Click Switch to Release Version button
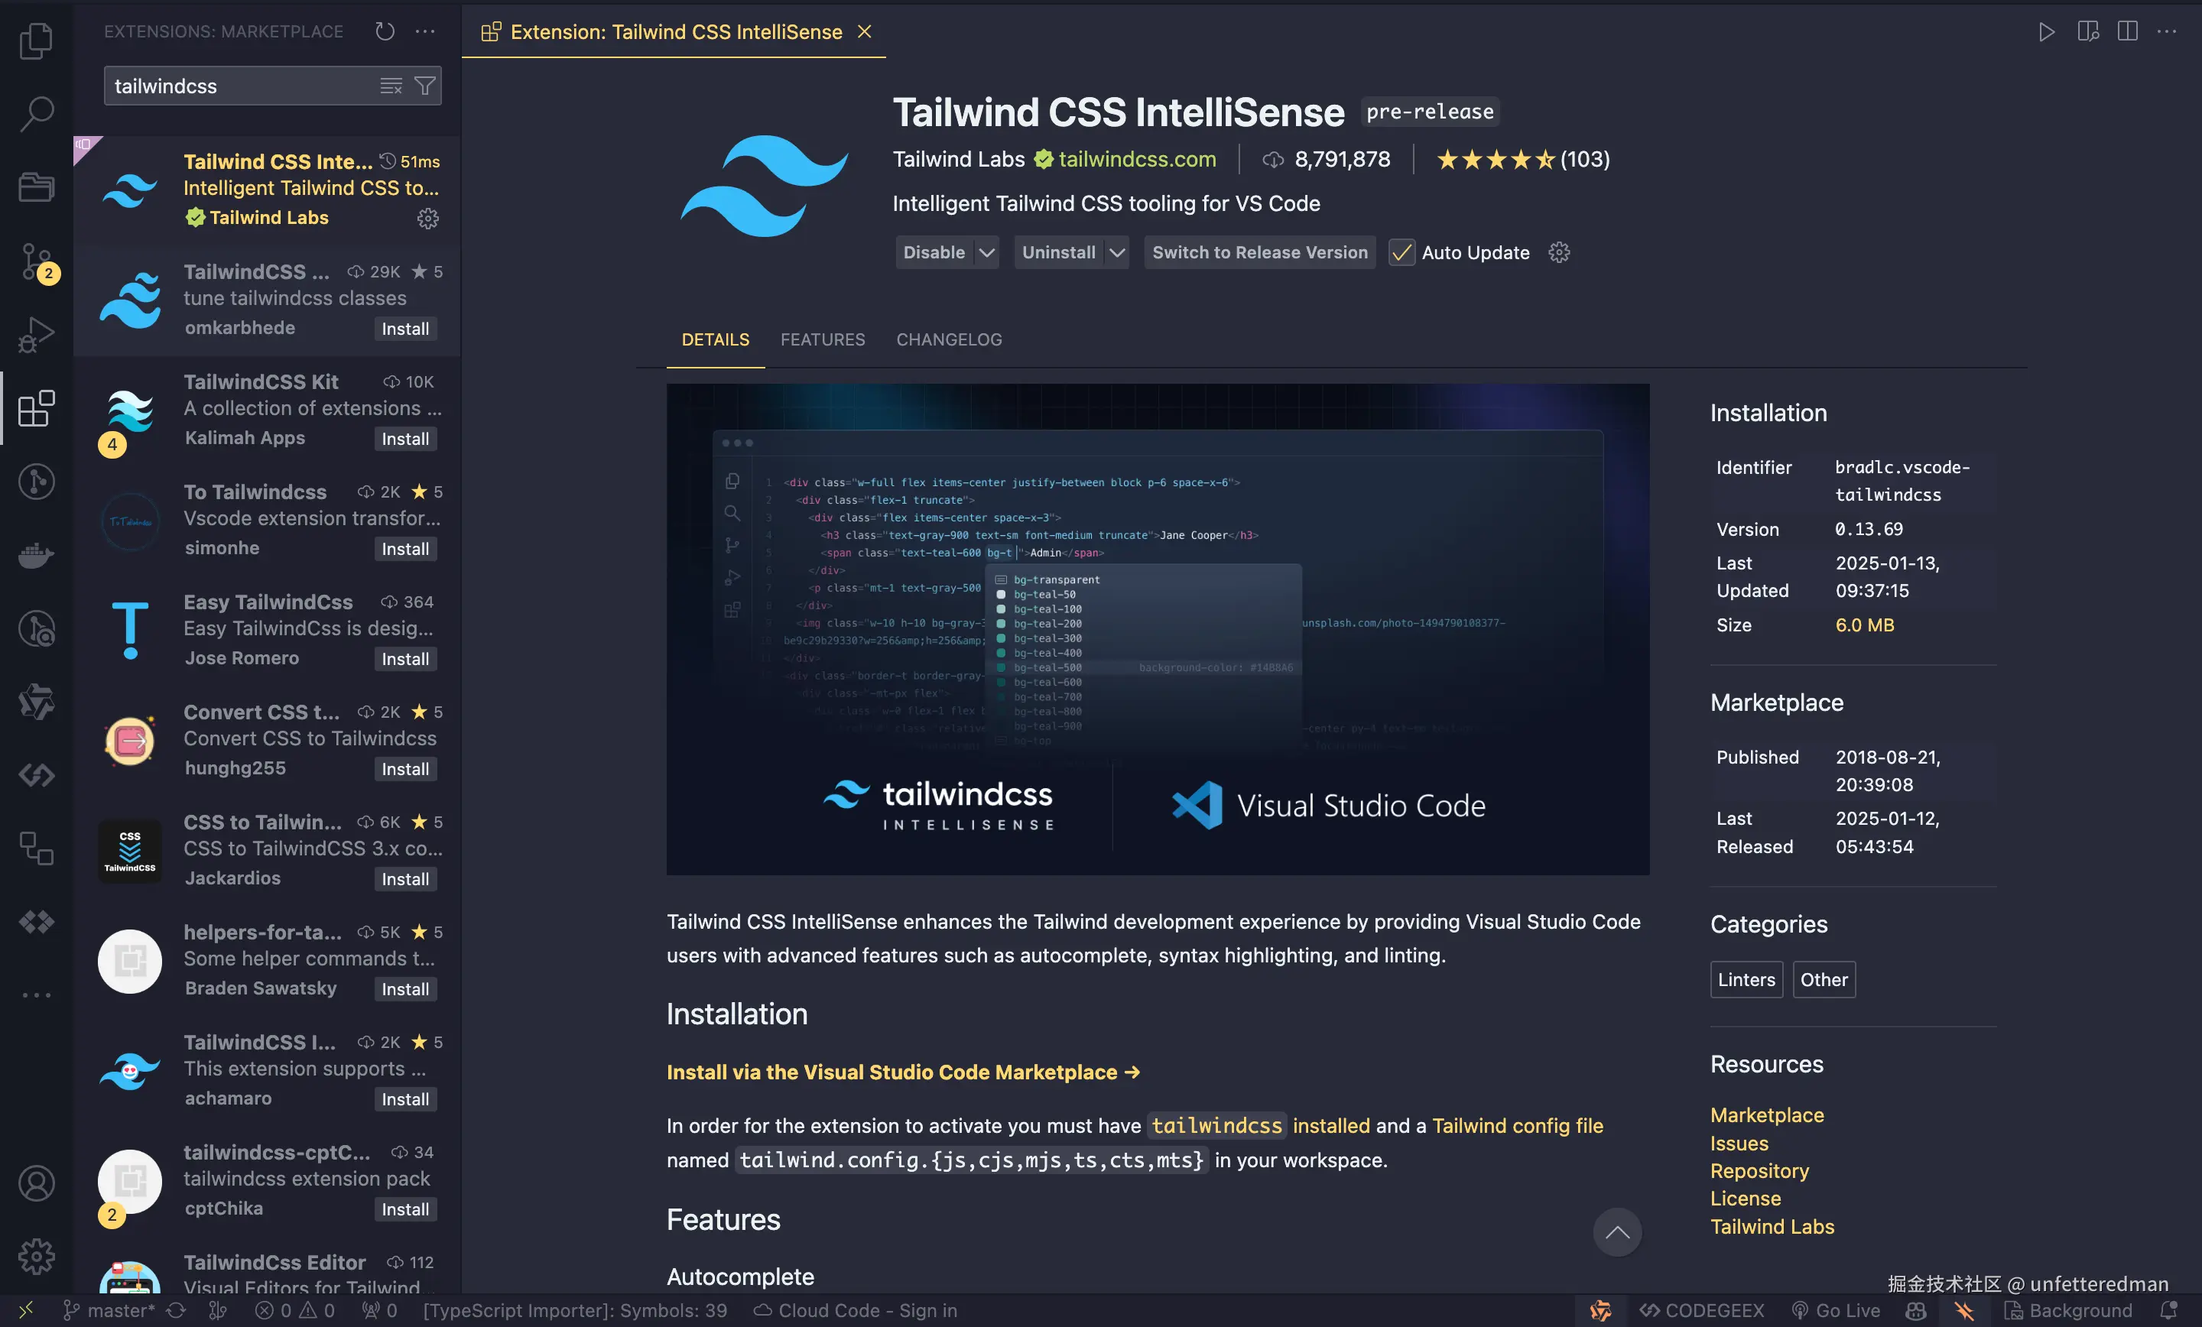This screenshot has width=2202, height=1327. point(1259,253)
